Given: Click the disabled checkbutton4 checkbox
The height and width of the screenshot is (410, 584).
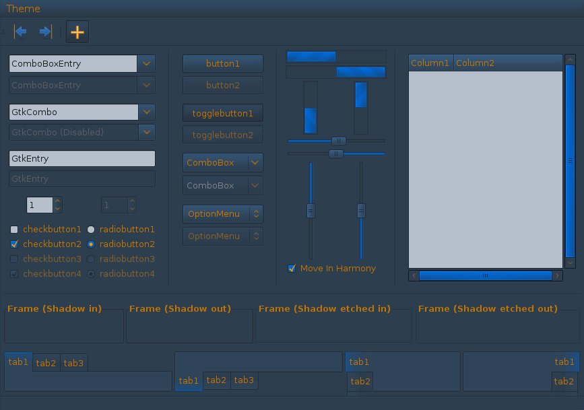Looking at the screenshot, I should click(14, 274).
